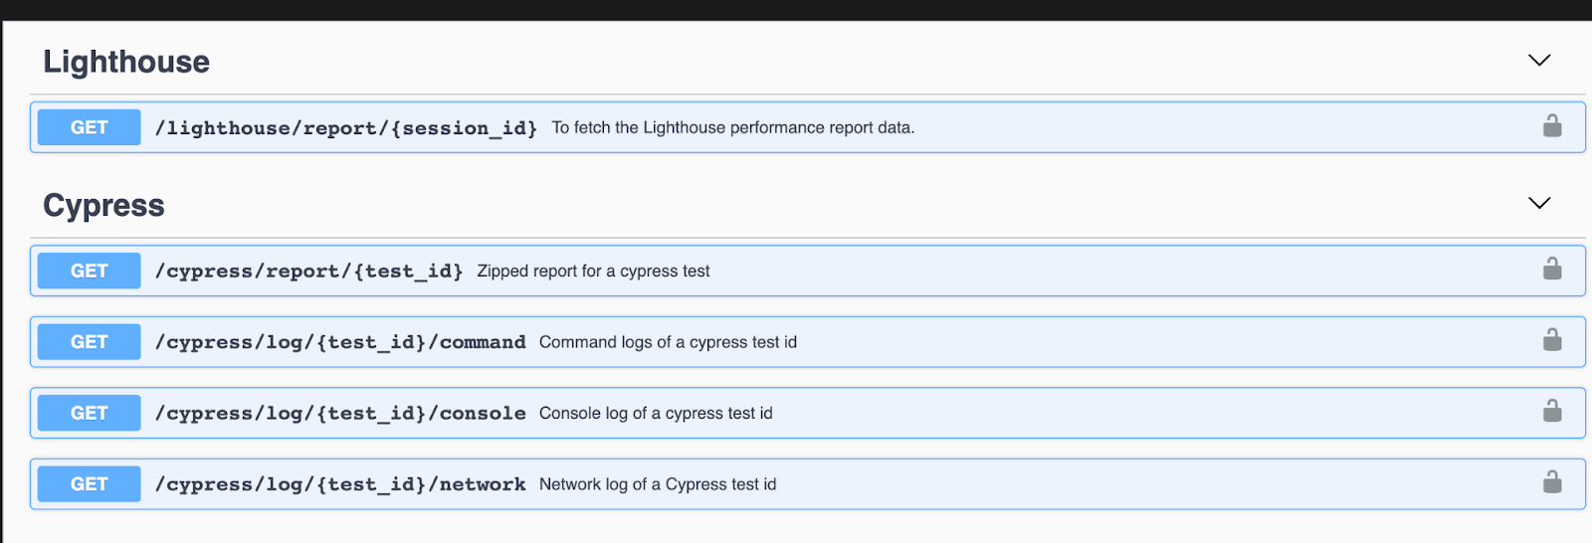Click 'Console log of a cypress test id'

(656, 413)
